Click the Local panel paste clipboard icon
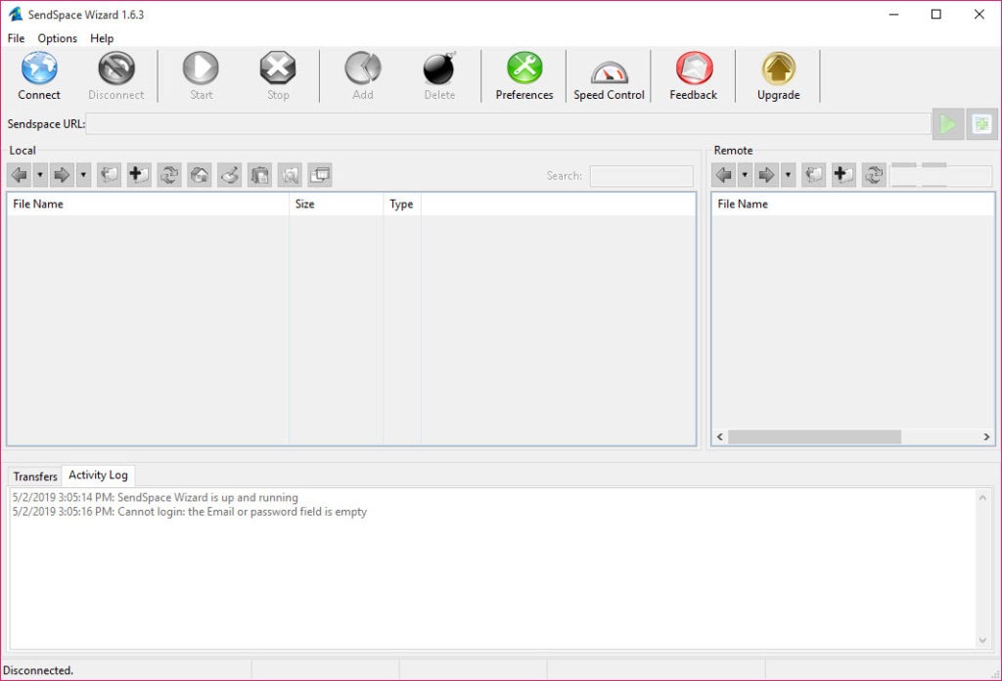 coord(260,175)
